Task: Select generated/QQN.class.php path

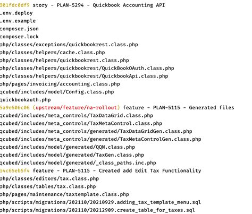Action: pyautogui.click(x=68, y=147)
